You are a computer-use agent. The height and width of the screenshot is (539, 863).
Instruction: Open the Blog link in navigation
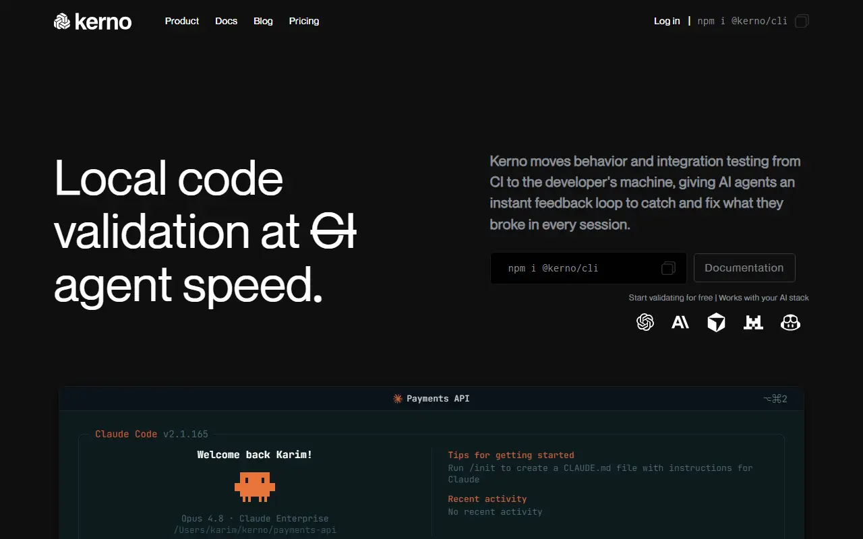tap(263, 21)
